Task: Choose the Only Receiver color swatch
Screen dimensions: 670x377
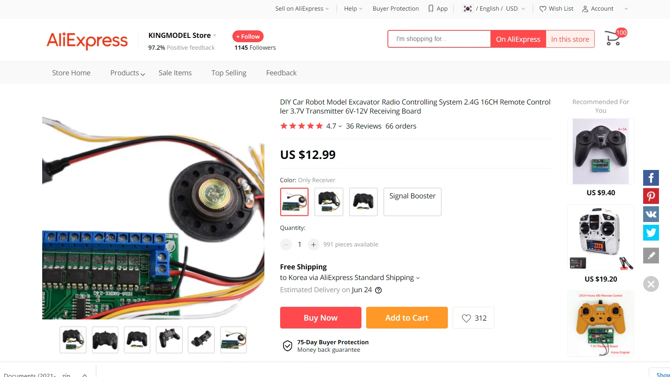Action: pos(294,202)
